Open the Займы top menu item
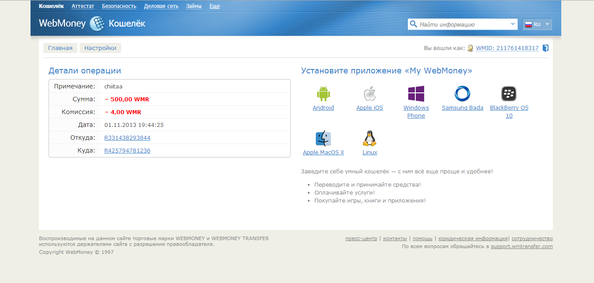The width and height of the screenshot is (594, 283). tap(194, 6)
